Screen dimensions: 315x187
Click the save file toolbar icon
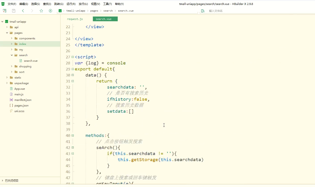click(x=14, y=11)
